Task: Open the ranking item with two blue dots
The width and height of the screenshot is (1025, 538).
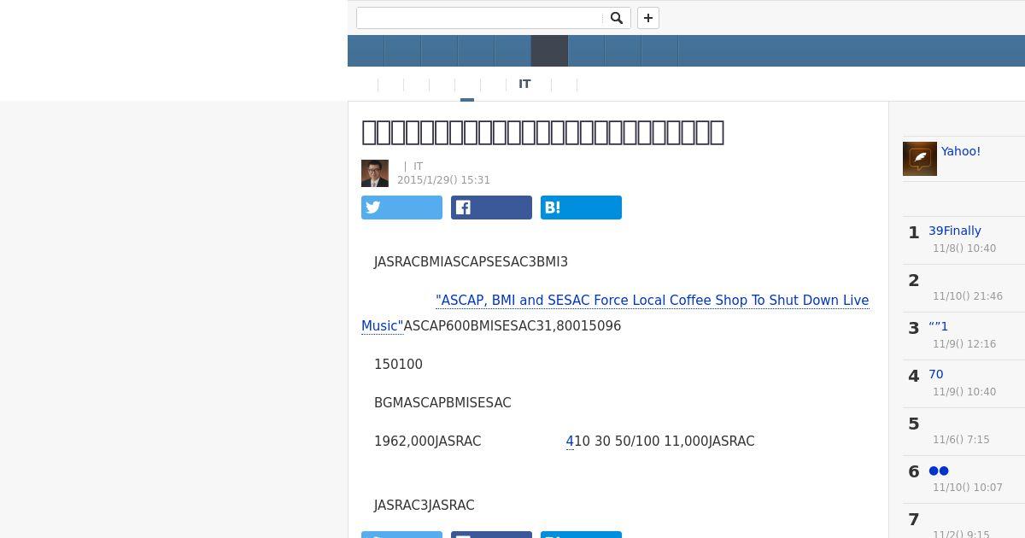Action: 939,471
